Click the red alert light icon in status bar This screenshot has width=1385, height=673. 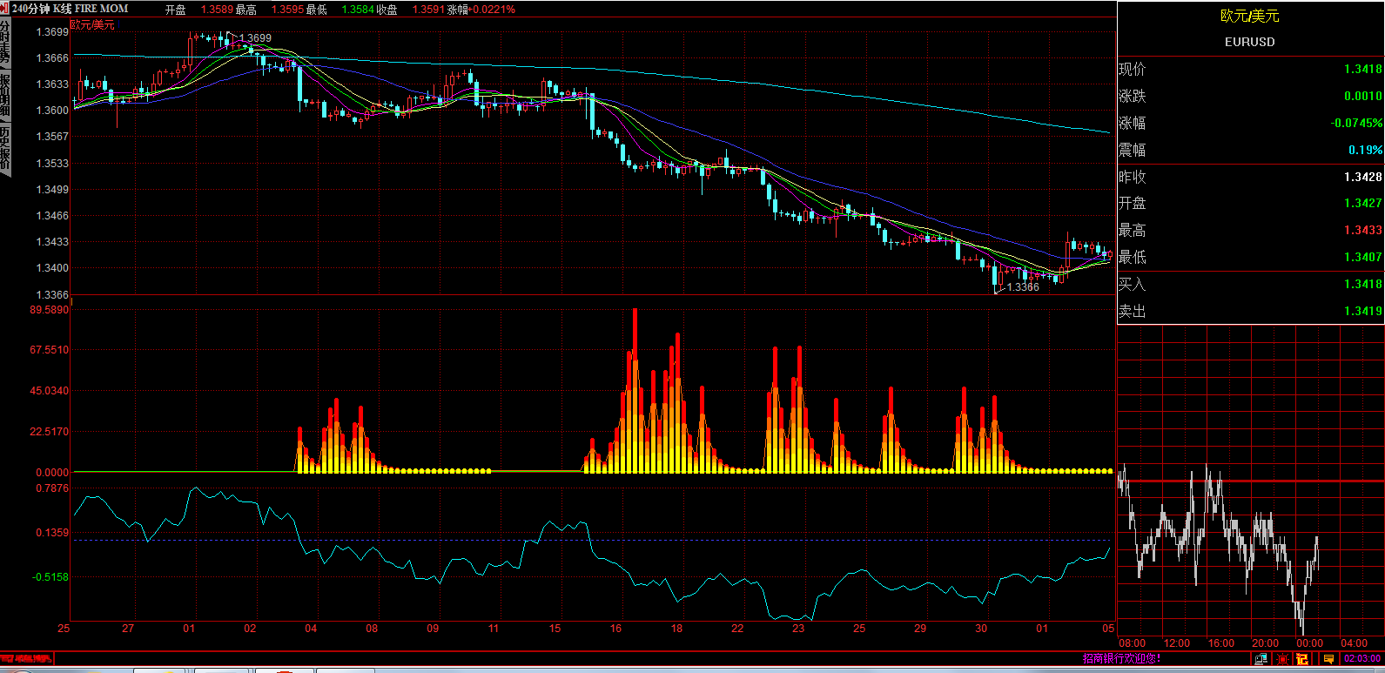coord(1282,659)
